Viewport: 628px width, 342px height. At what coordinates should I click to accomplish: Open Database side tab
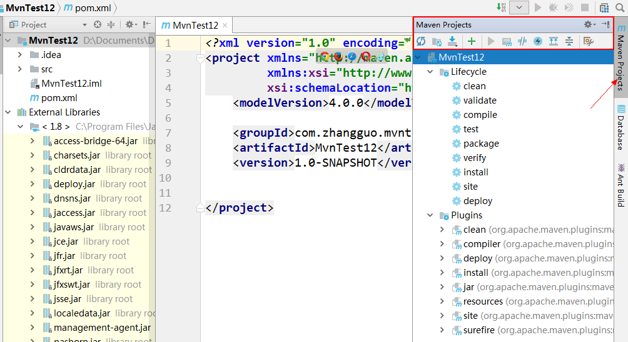[x=620, y=128]
